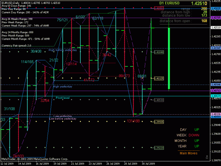Select 'Prev Week Range: 172' text
The height and width of the screenshot is (166, 221).
(15, 22)
